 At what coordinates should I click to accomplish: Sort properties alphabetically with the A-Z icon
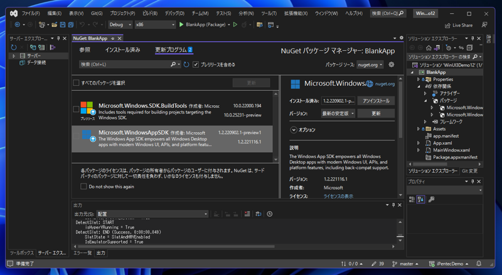tap(421, 200)
